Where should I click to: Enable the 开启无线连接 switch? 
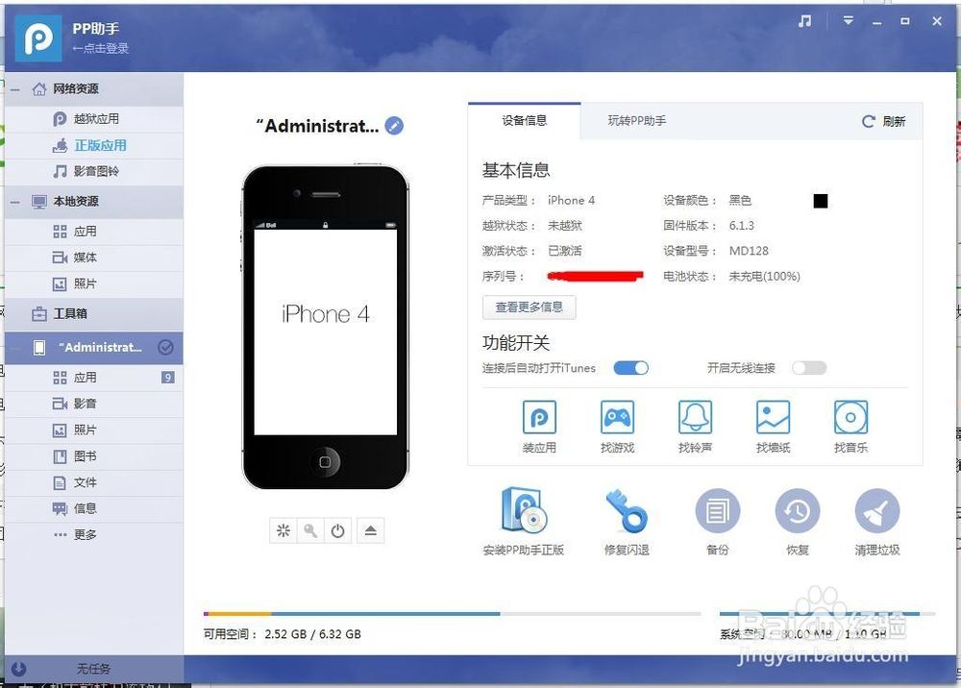click(x=809, y=368)
